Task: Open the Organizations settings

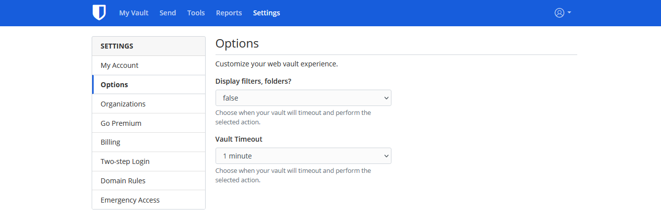Action: (149, 104)
